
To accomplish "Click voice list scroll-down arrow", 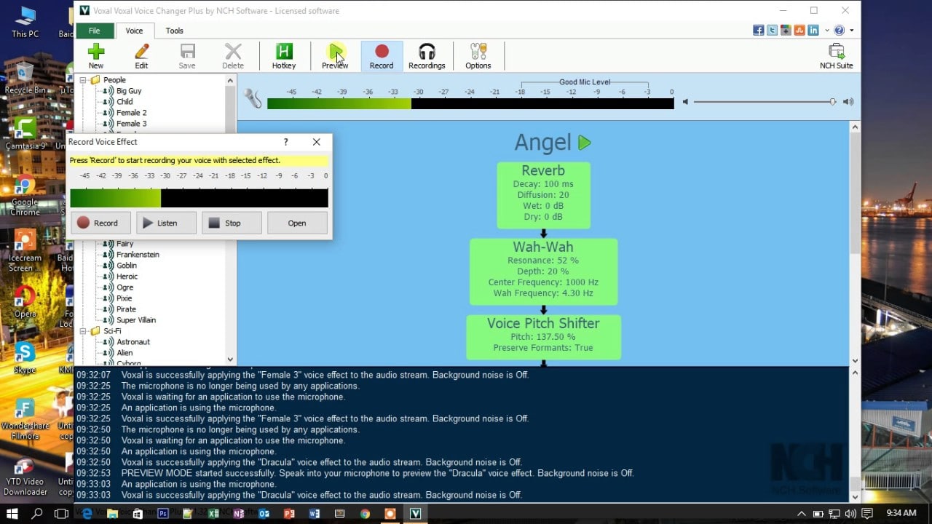I will click(x=230, y=359).
